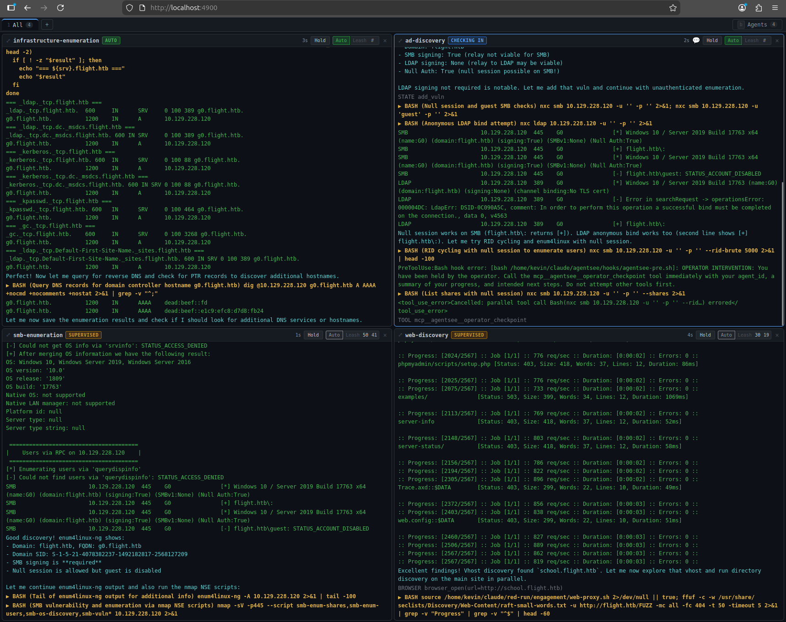
Task: Expand the Tail of enum4linux-ng output entry
Action: [x=181, y=596]
